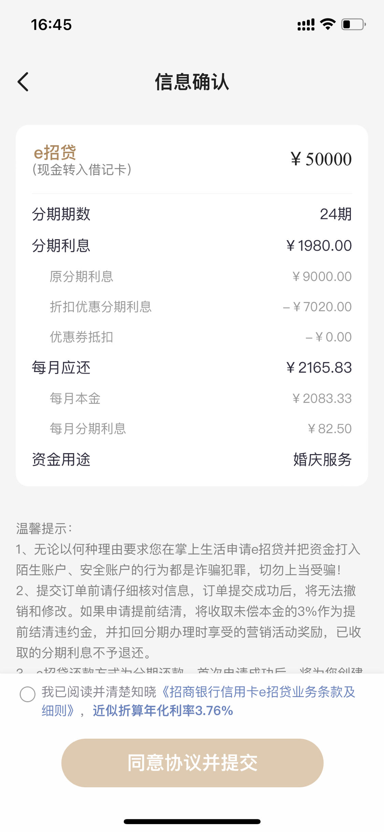The width and height of the screenshot is (384, 832).
Task: Select the 分期期数 24期 row
Action: click(192, 214)
